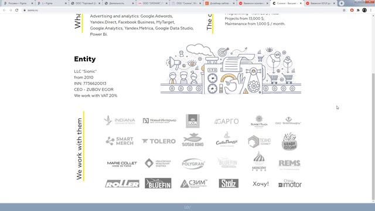Screen dimensions: 375x211
Task: Click the Tolero logo
Action: point(159,141)
